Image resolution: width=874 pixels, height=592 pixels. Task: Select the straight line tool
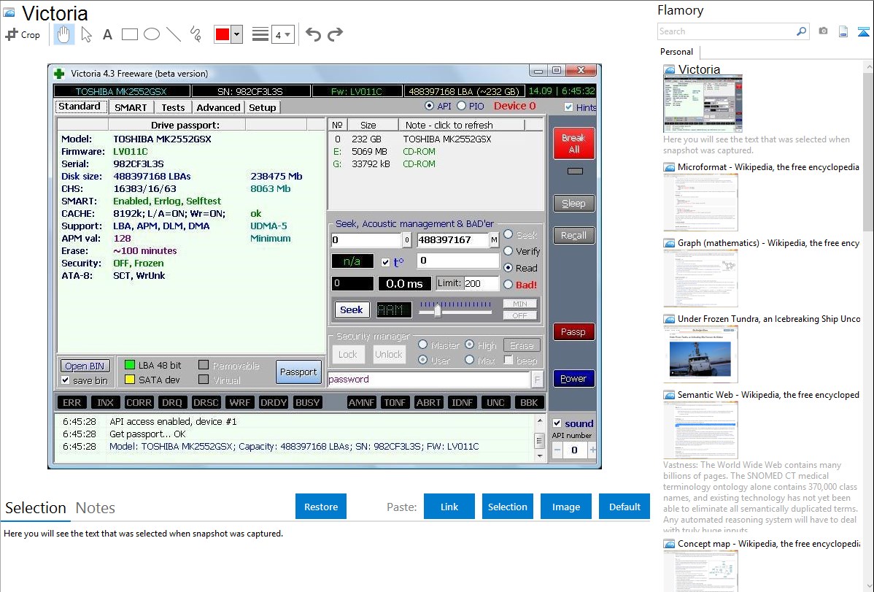click(x=173, y=34)
